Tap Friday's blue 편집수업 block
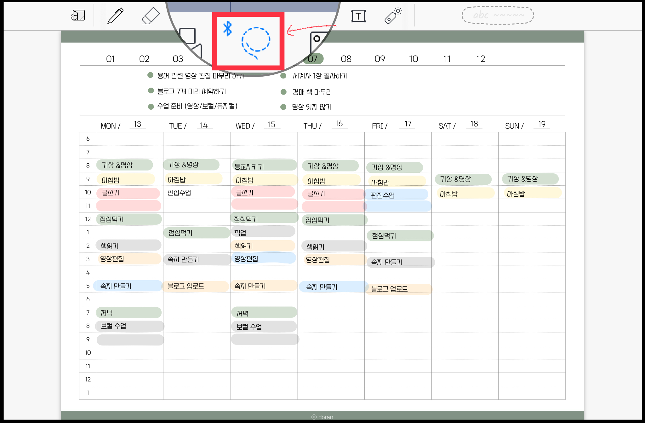Viewport: 645px width, 423px height. (x=396, y=195)
